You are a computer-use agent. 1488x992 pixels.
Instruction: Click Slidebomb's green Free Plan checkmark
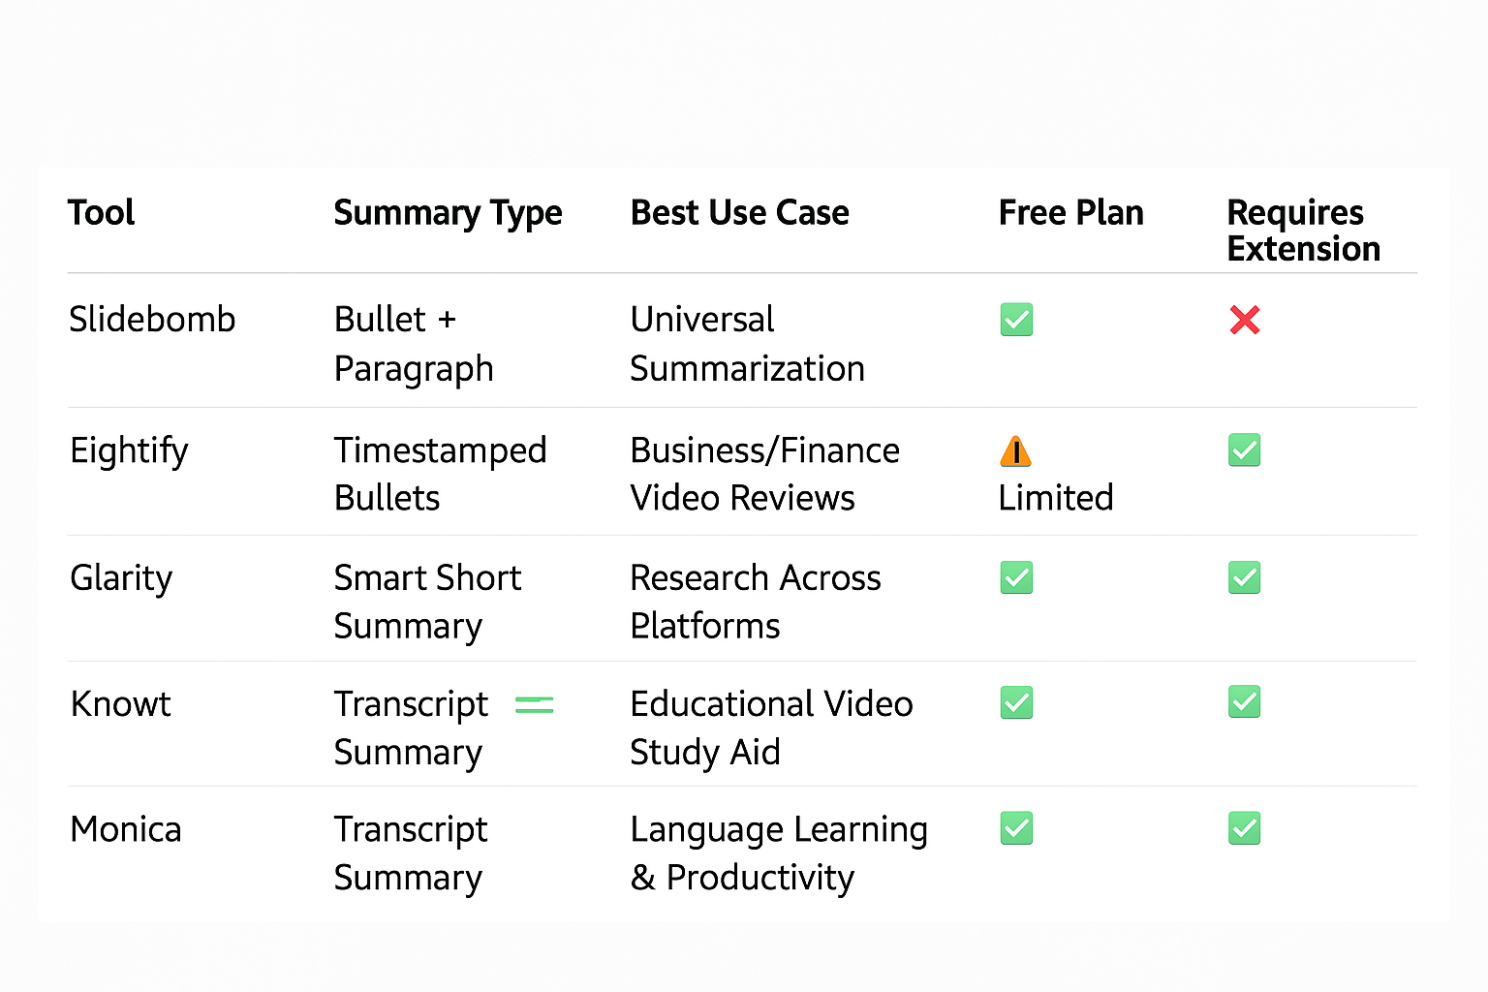1016,320
